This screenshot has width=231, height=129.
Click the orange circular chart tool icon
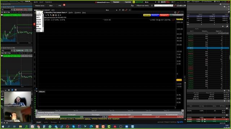coord(53,15)
